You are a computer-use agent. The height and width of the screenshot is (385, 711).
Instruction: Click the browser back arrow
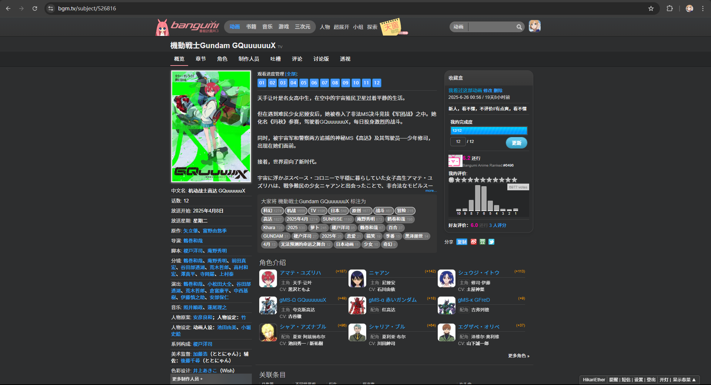tap(8, 8)
